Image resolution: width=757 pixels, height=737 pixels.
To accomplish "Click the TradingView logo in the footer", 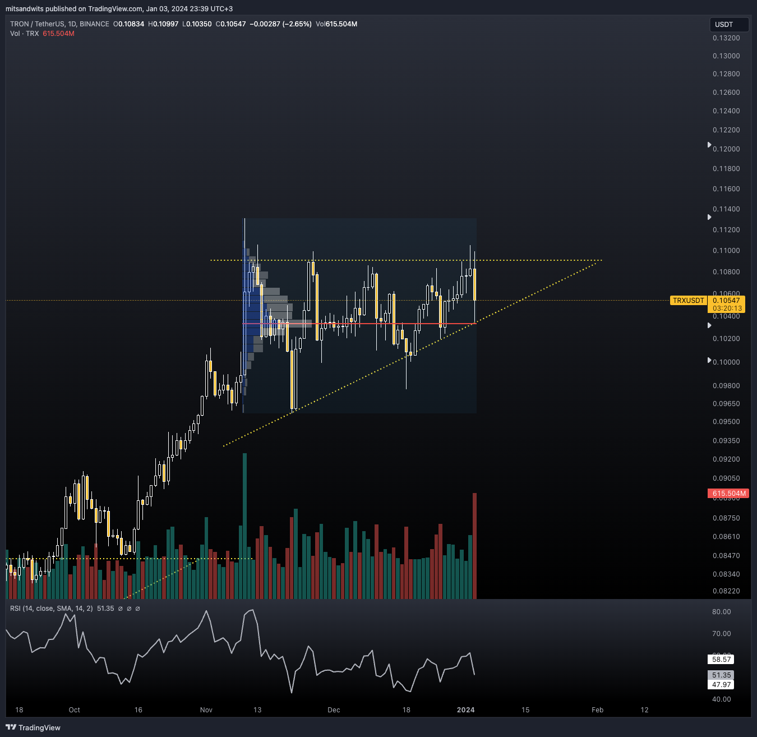I will (33, 727).
